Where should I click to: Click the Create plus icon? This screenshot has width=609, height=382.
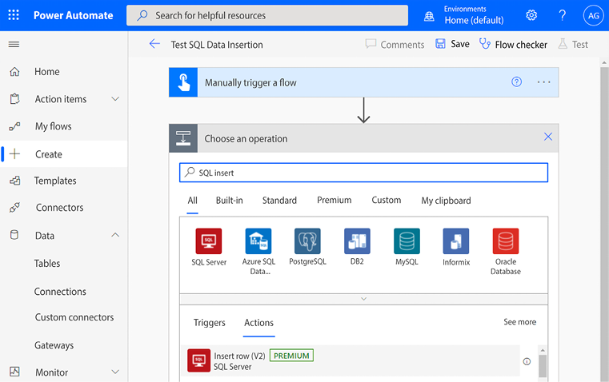tap(14, 154)
